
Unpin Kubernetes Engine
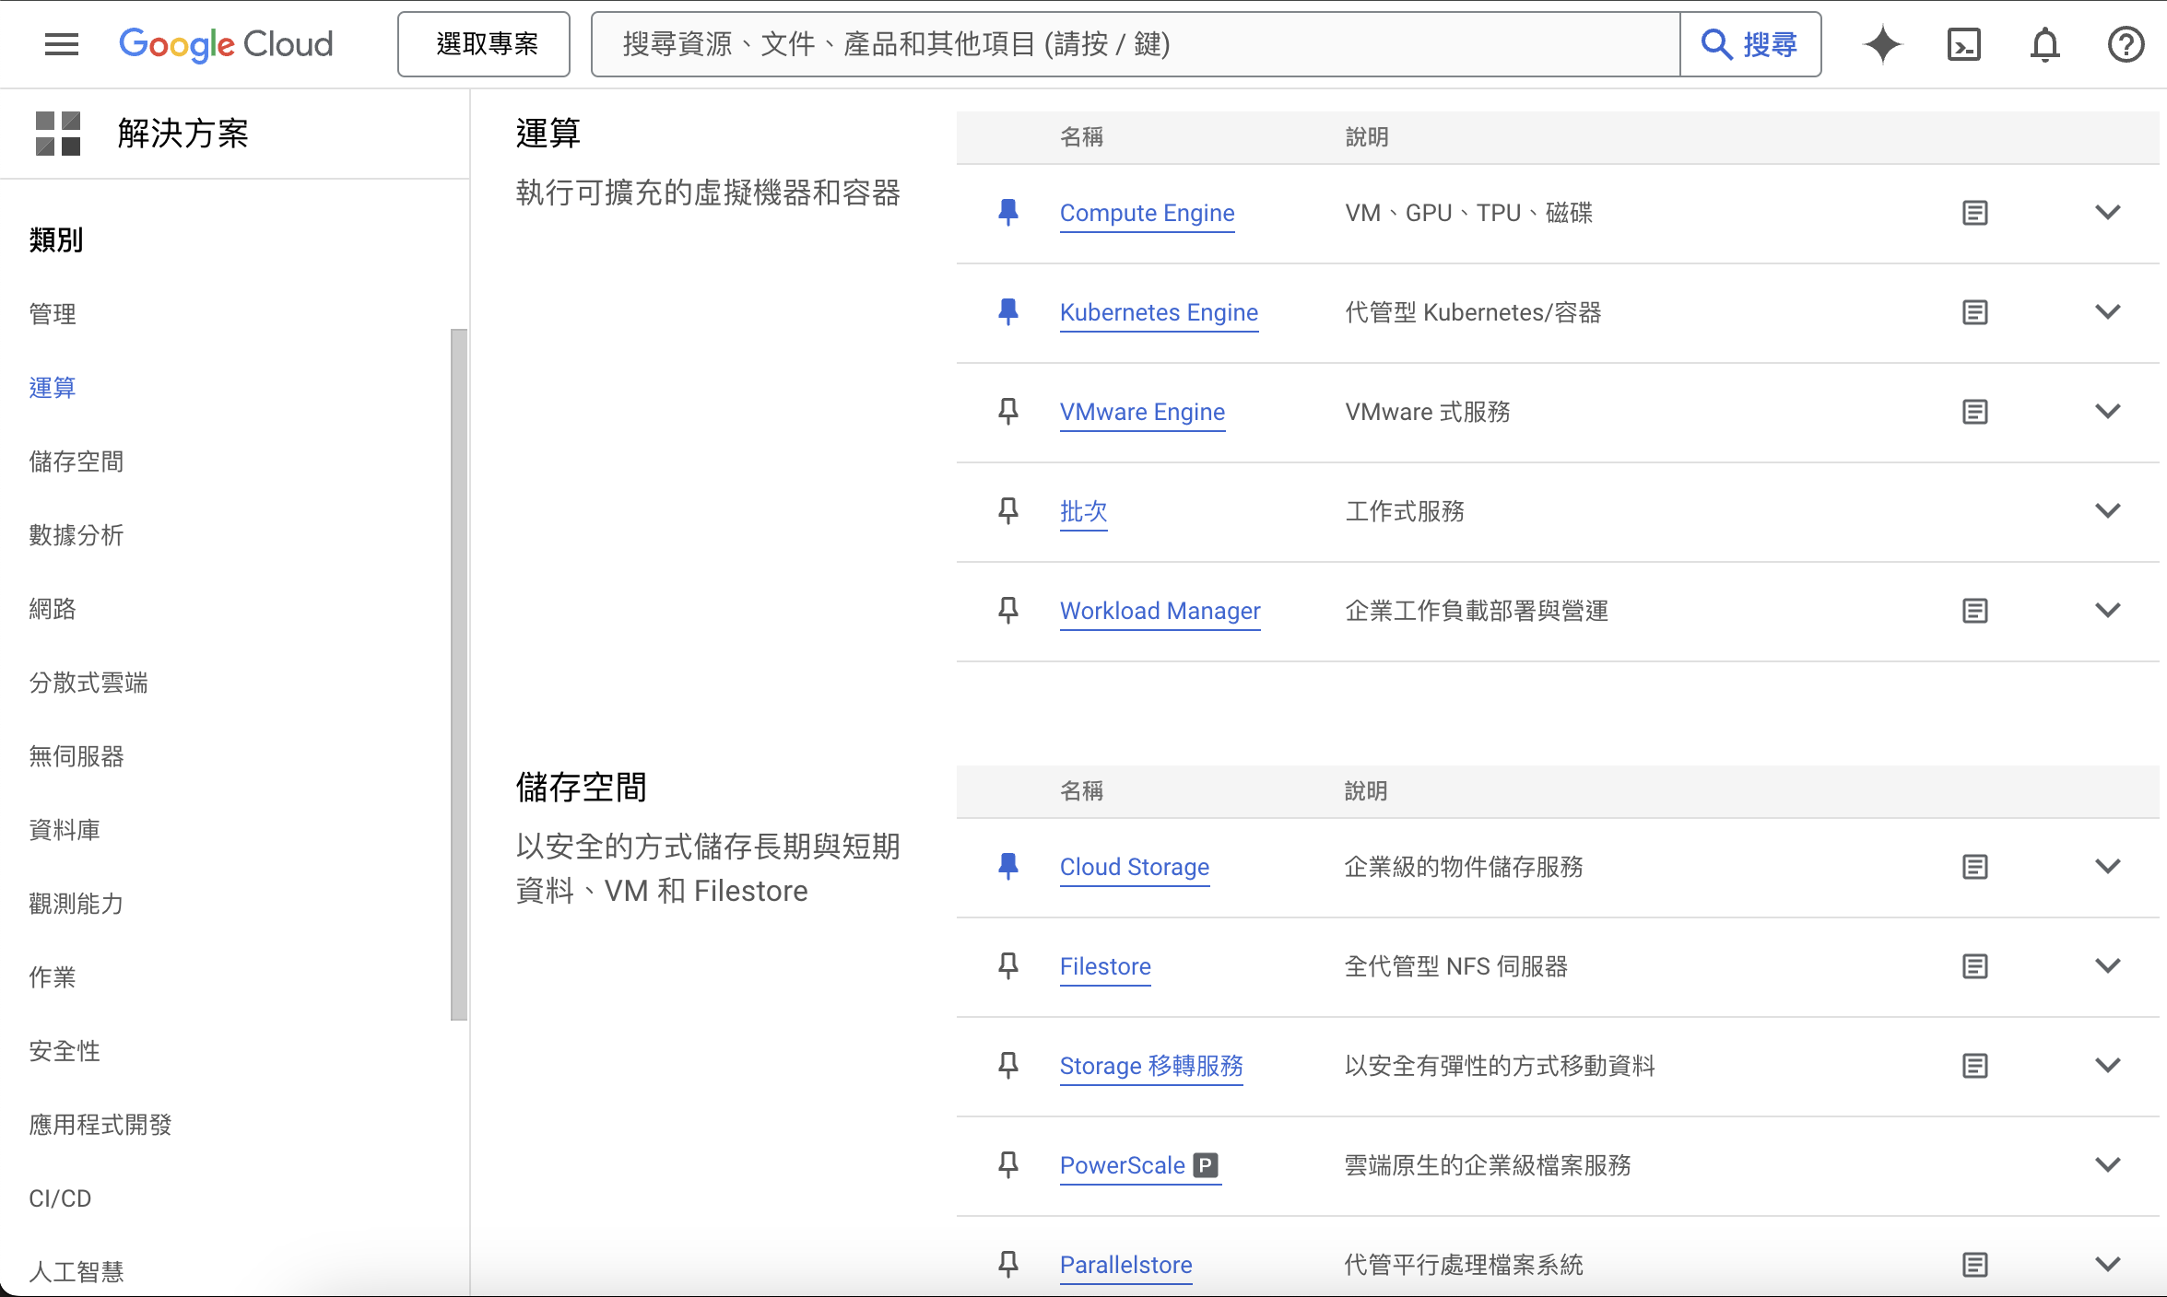(x=1008, y=312)
